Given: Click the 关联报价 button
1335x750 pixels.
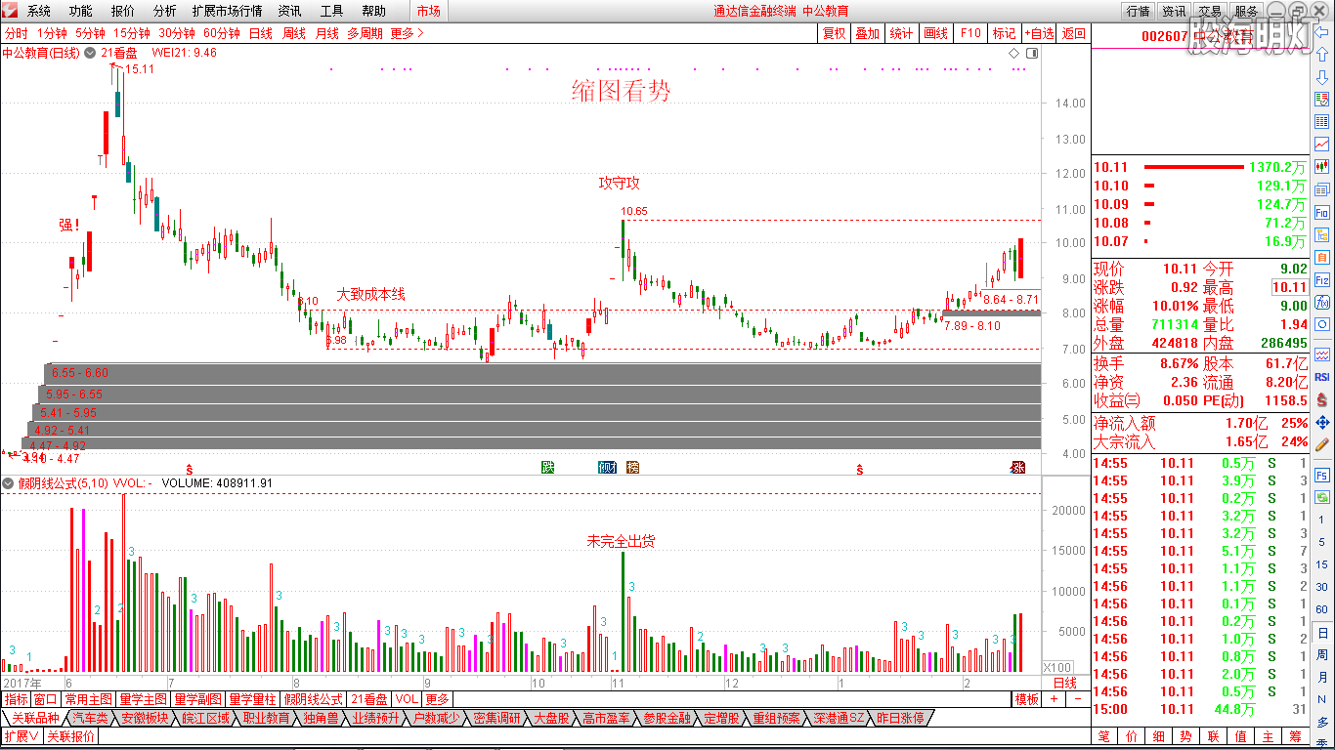Looking at the screenshot, I should 71,736.
